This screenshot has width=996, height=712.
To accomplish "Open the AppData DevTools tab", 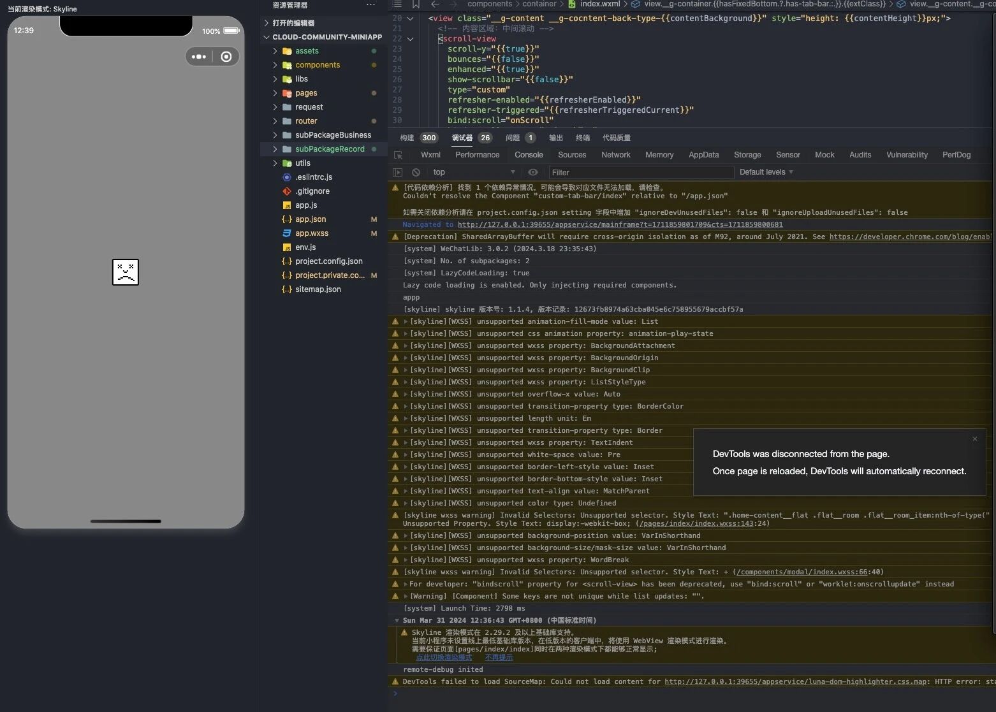I will click(x=703, y=155).
